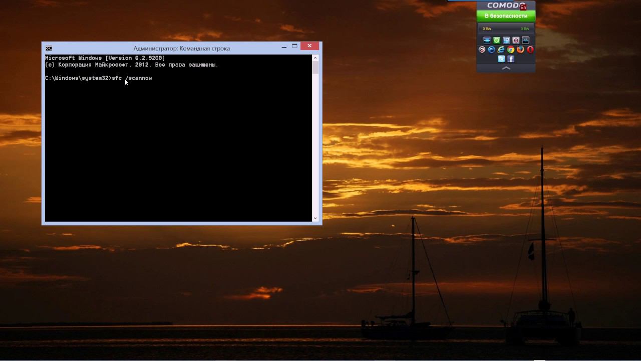
Task: Launch Opera from COMODO widget
Action: [530, 50]
